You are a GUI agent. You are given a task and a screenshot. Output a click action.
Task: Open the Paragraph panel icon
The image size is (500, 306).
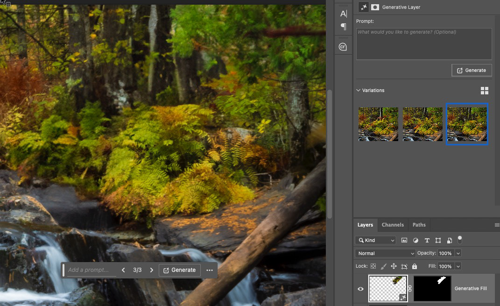pyautogui.click(x=344, y=27)
